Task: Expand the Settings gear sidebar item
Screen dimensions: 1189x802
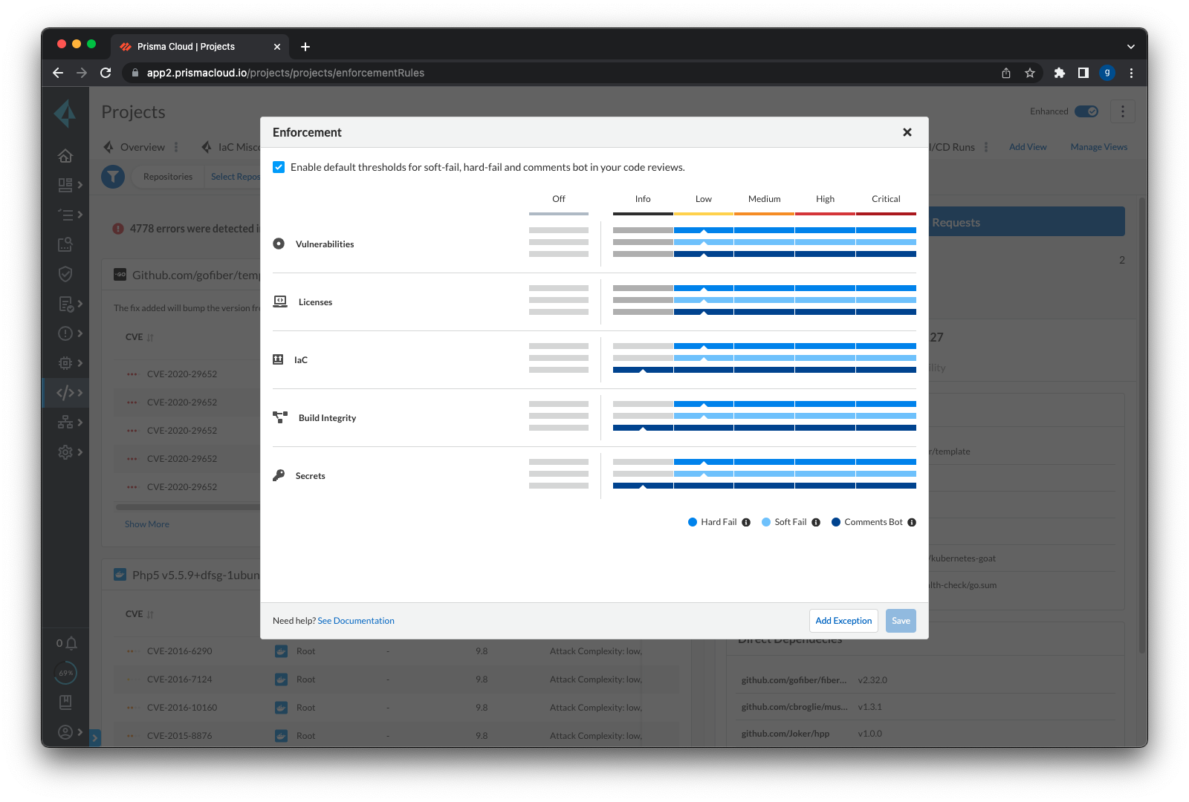Action: coord(70,452)
